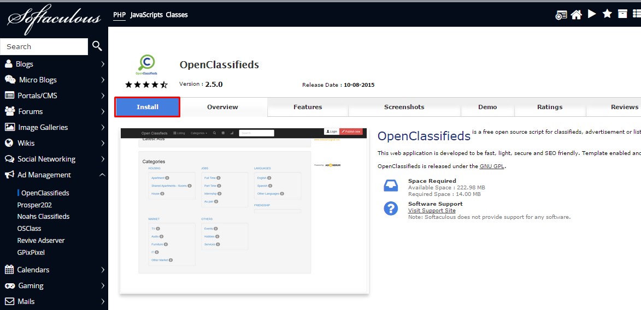This screenshot has height=310, width=641.
Task: Collapse the Ad Management chevron
Action: [x=102, y=175]
